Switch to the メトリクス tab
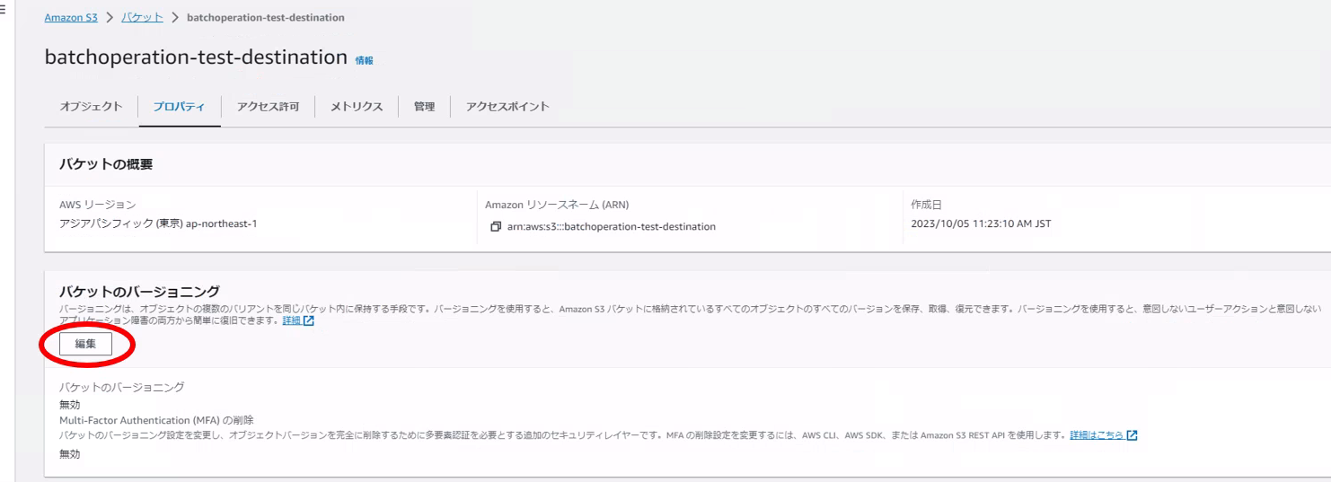Screen dimensions: 1331x482 (x=357, y=107)
